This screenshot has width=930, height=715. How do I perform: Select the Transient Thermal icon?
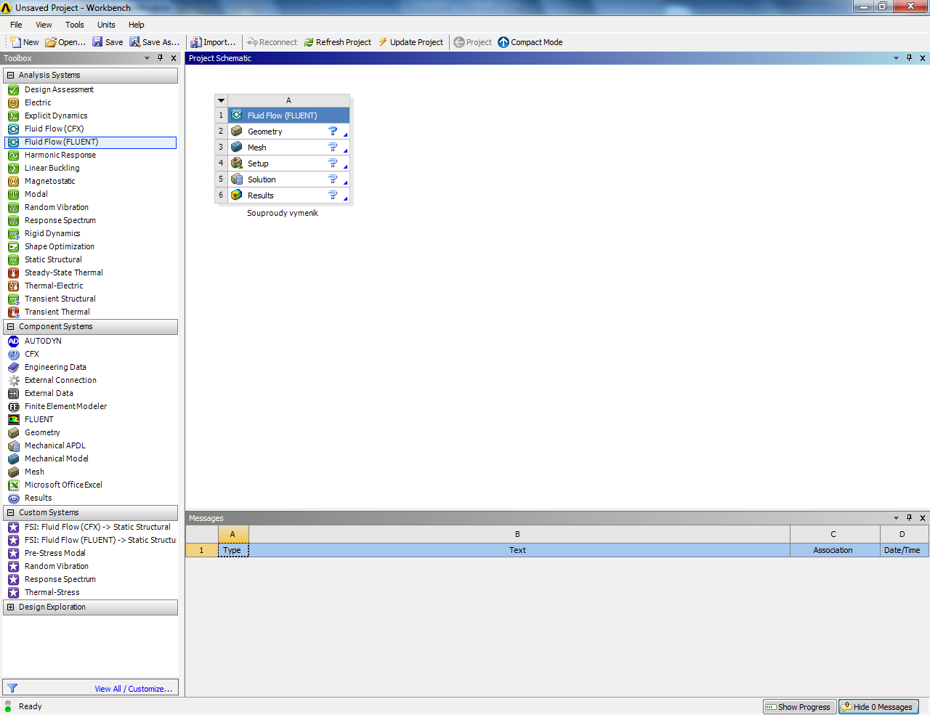13,312
